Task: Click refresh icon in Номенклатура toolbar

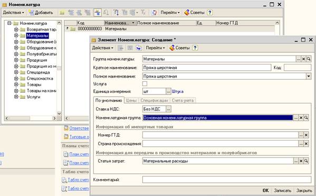Action: (x=155, y=13)
